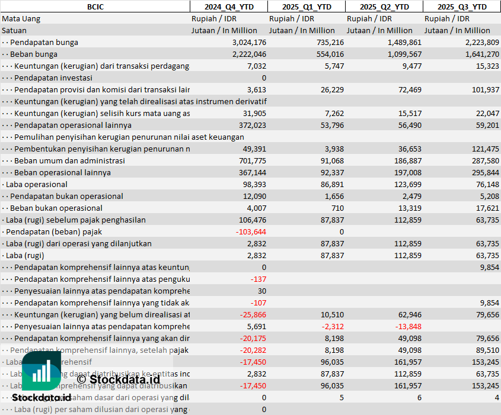Click the Satuan row label
Screen dimensions: 501x415
(x=14, y=31)
